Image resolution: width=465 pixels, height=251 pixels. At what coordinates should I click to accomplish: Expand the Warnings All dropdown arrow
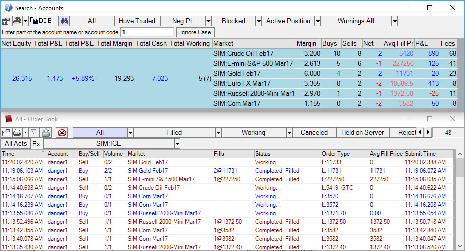(x=395, y=21)
